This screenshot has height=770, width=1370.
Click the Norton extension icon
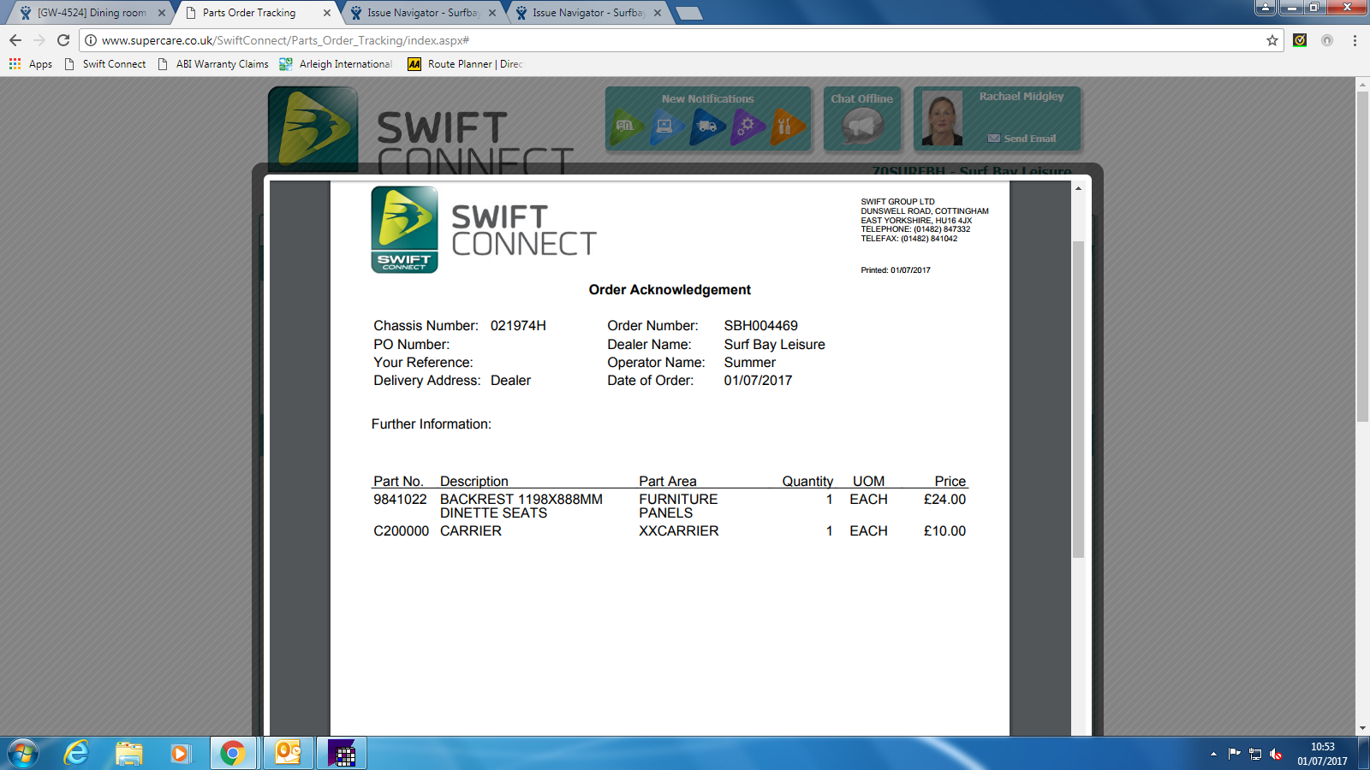(x=1300, y=40)
